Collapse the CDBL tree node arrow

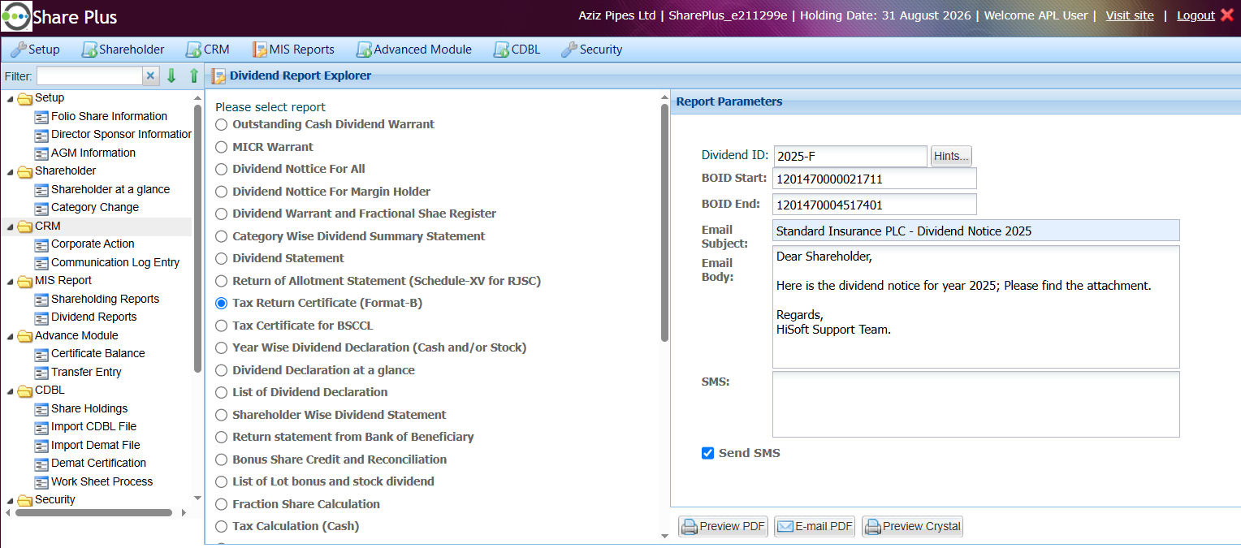pos(10,391)
